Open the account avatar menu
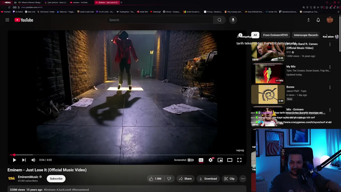The height and width of the screenshot is (192, 341). tap(330, 20)
